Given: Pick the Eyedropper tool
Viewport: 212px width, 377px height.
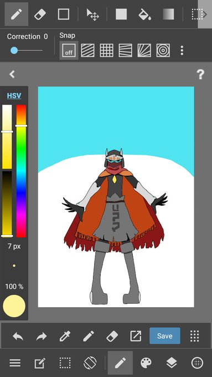Looking at the screenshot, I should (65, 336).
